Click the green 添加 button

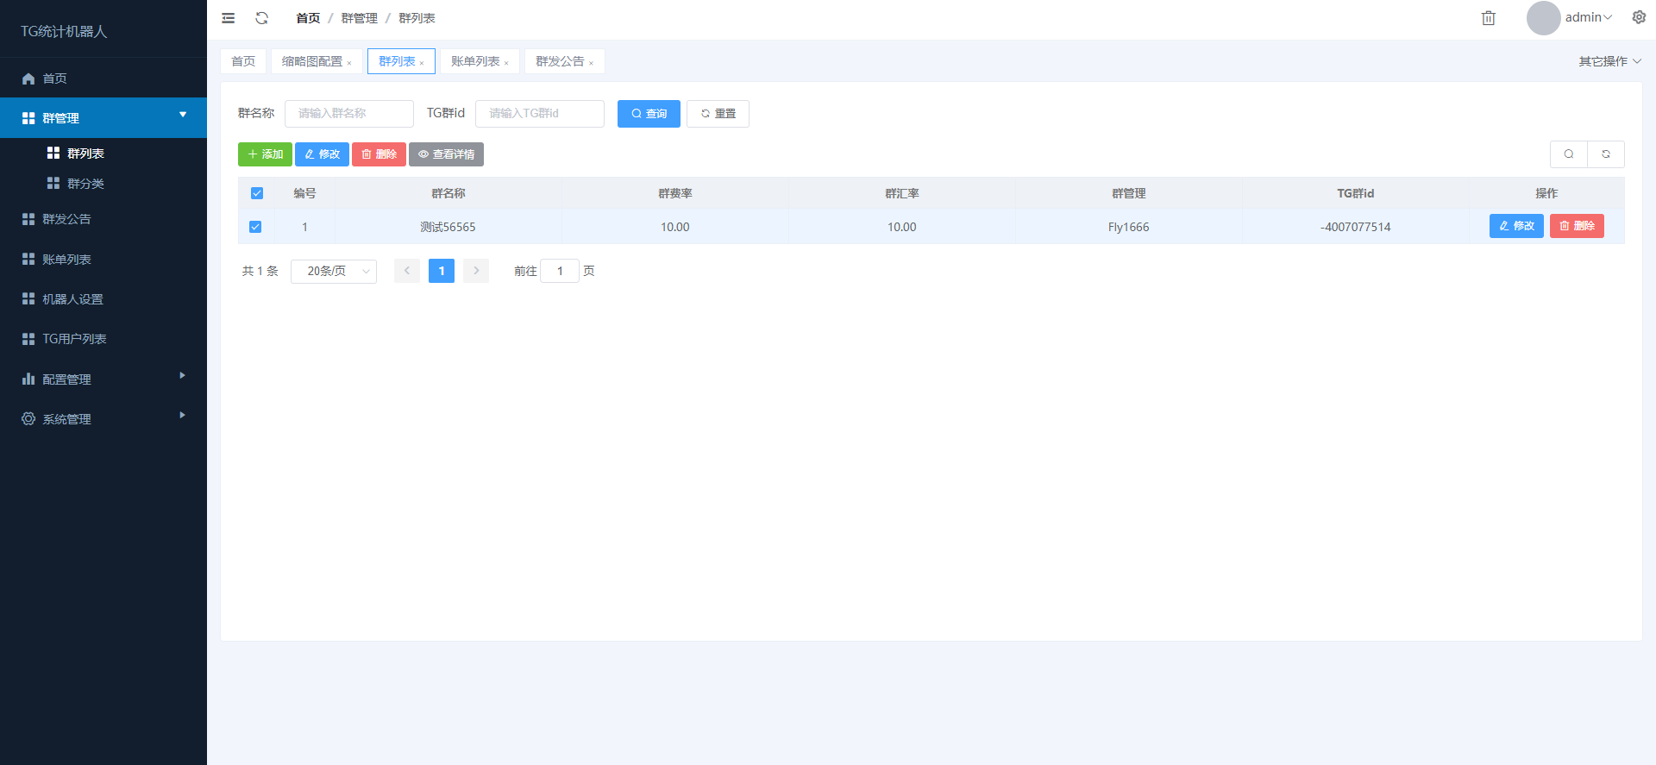click(265, 154)
